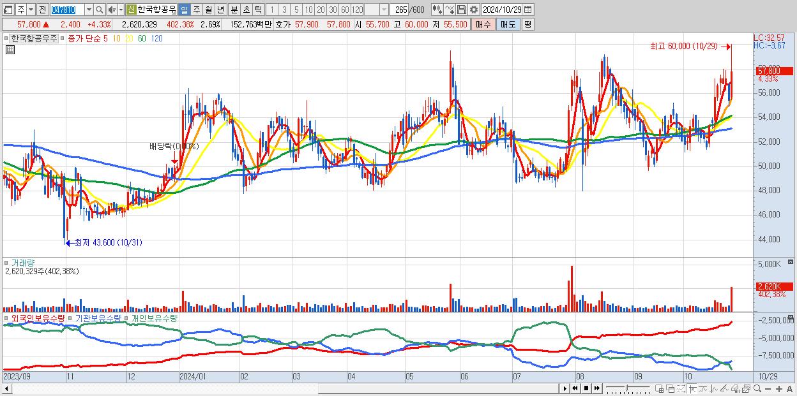Select interval preset 1
Image resolution: width=797 pixels, height=396 pixels.
pos(271,10)
